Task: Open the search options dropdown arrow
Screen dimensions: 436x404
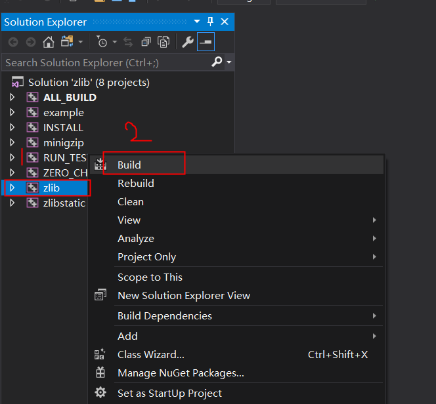Action: click(229, 62)
